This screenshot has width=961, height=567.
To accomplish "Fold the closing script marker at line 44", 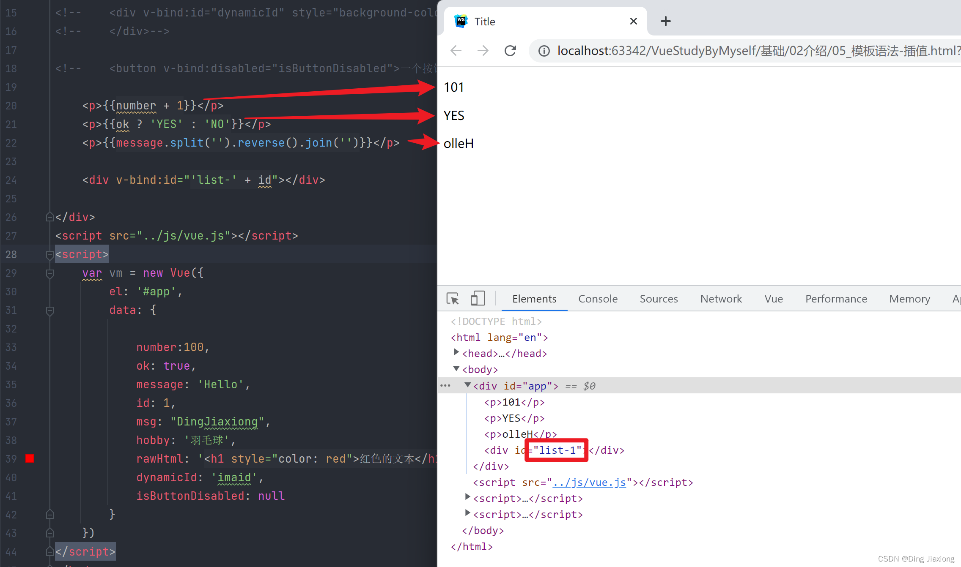I will [49, 551].
